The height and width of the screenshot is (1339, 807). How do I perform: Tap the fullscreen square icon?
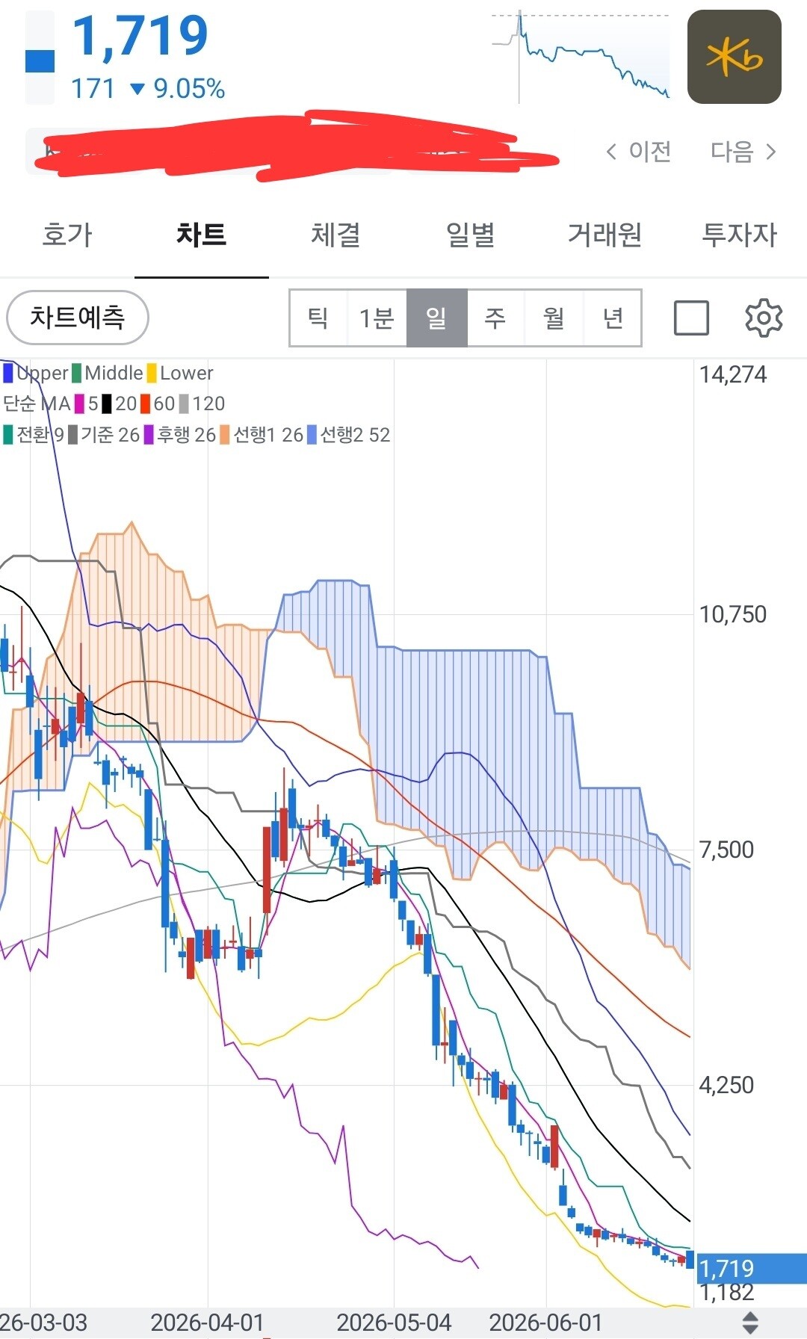tap(691, 318)
